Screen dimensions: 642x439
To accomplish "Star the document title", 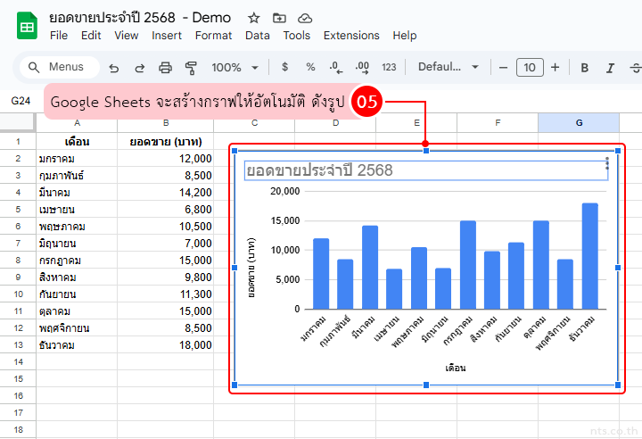I will (254, 18).
